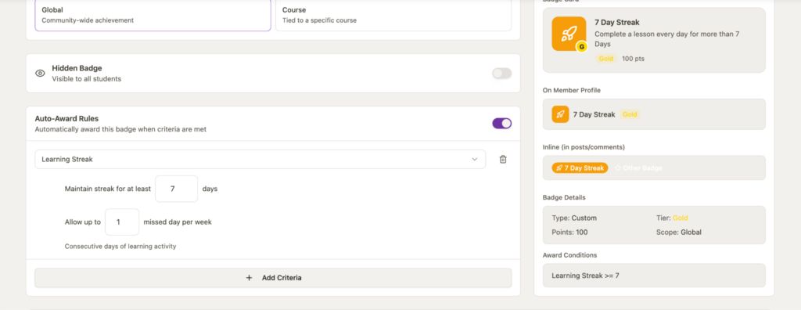Click the streak days input showing 7
This screenshot has width=801, height=310.
pyautogui.click(x=176, y=189)
